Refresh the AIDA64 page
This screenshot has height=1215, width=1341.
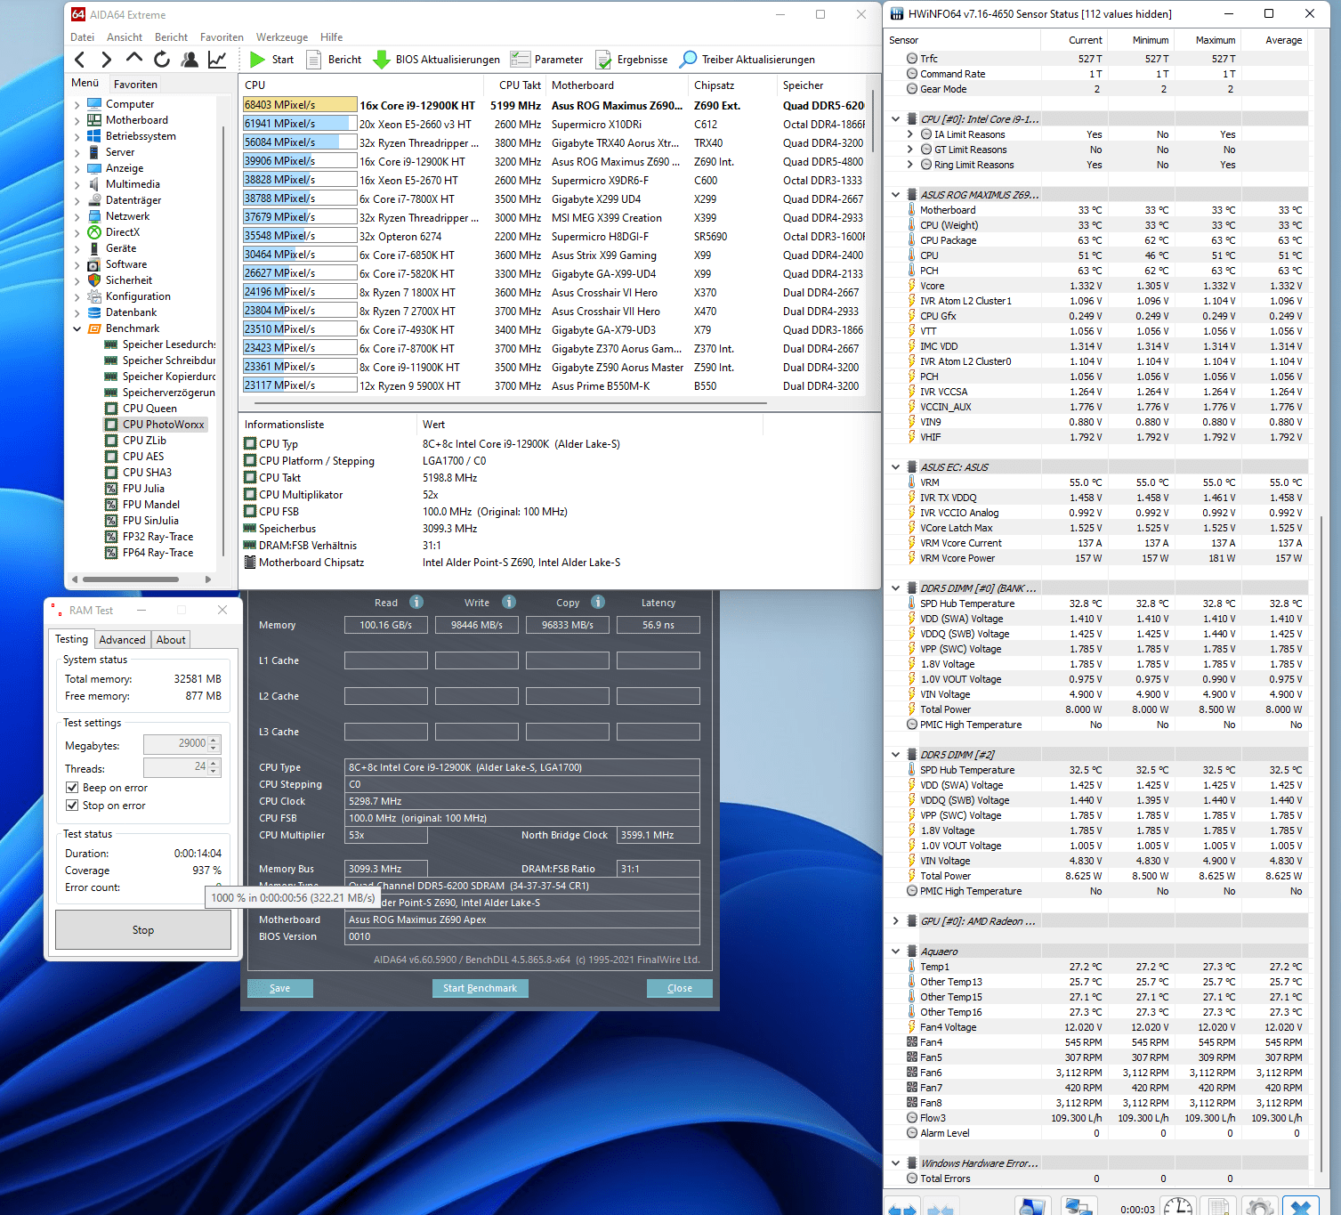pos(162,60)
